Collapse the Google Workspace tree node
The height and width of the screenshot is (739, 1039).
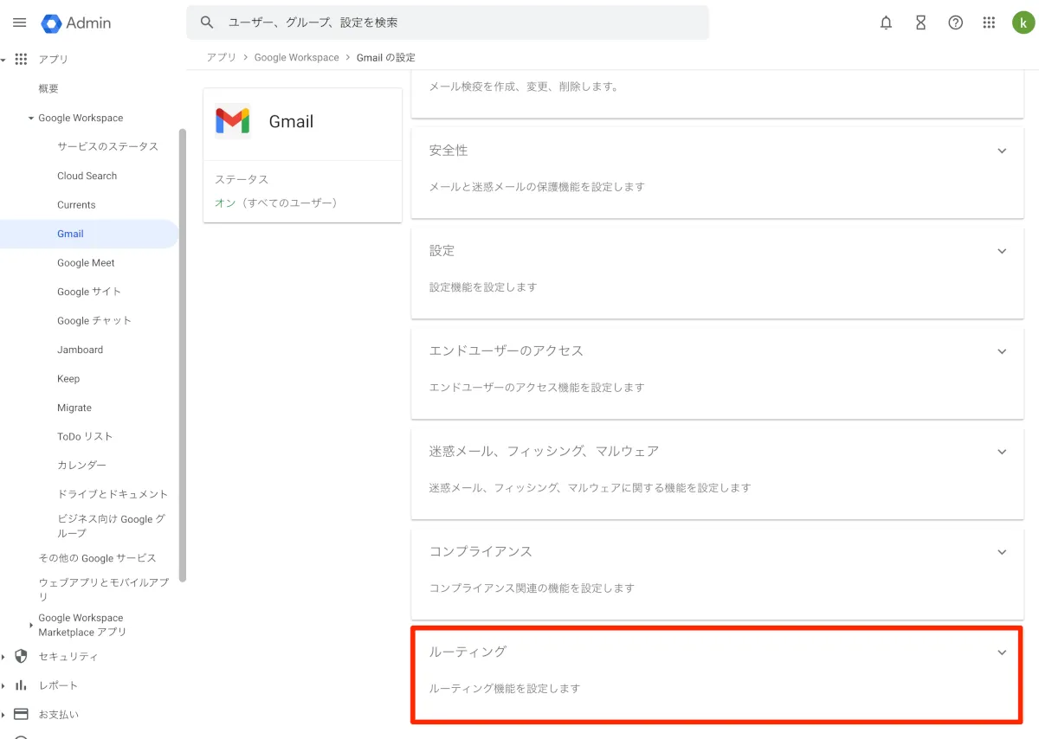pos(31,119)
